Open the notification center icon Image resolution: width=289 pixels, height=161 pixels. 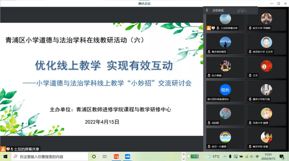click(x=282, y=157)
